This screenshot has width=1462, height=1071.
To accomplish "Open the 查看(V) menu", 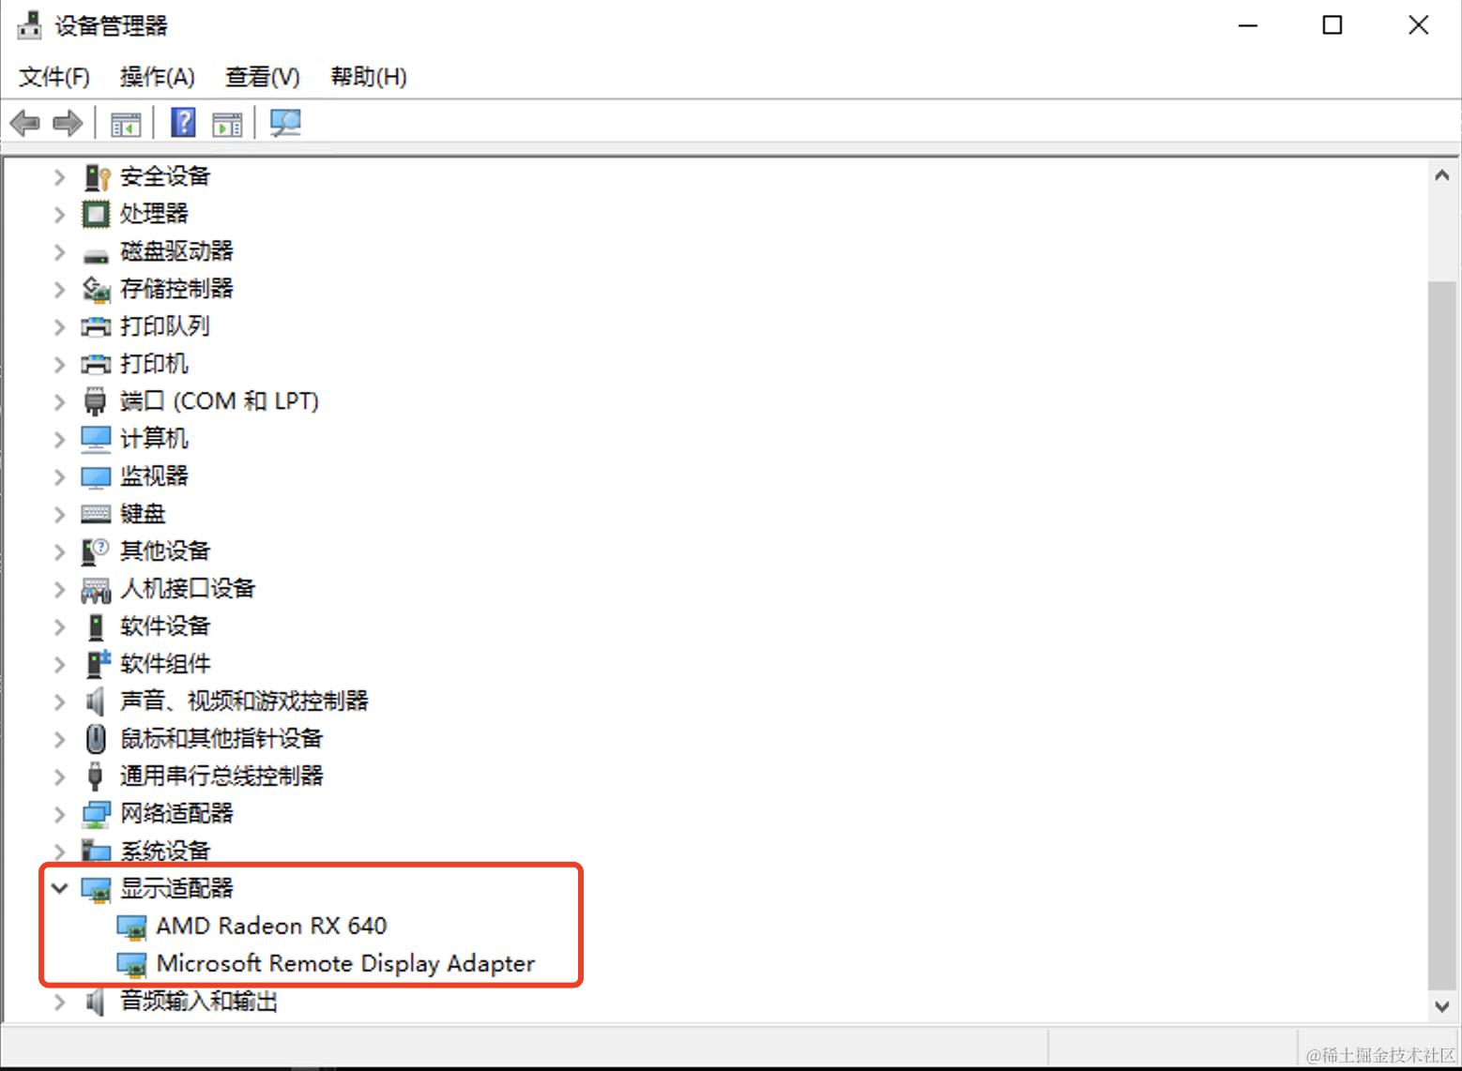I will point(263,77).
